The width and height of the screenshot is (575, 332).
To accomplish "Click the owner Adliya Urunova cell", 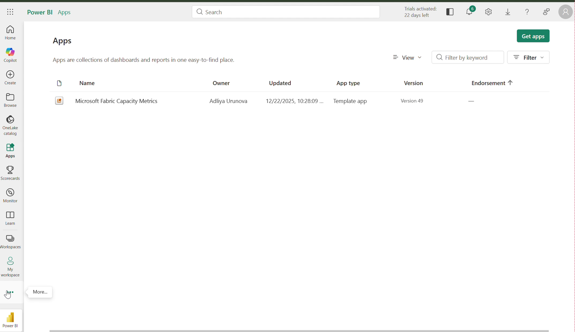I will [228, 101].
